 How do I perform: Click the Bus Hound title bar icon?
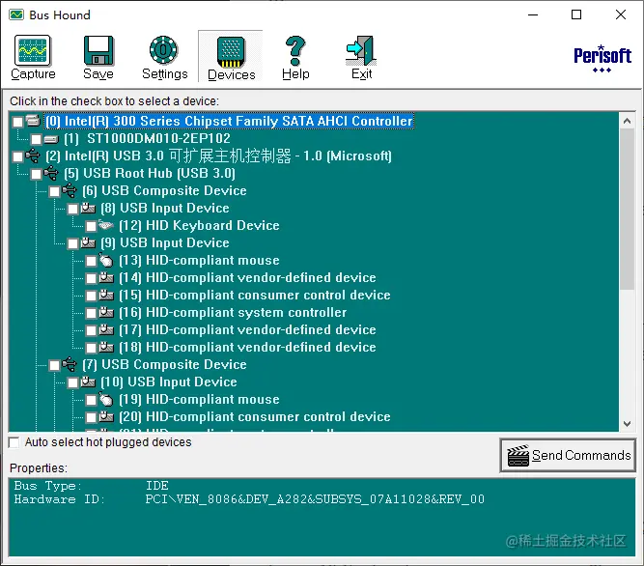[x=16, y=14]
